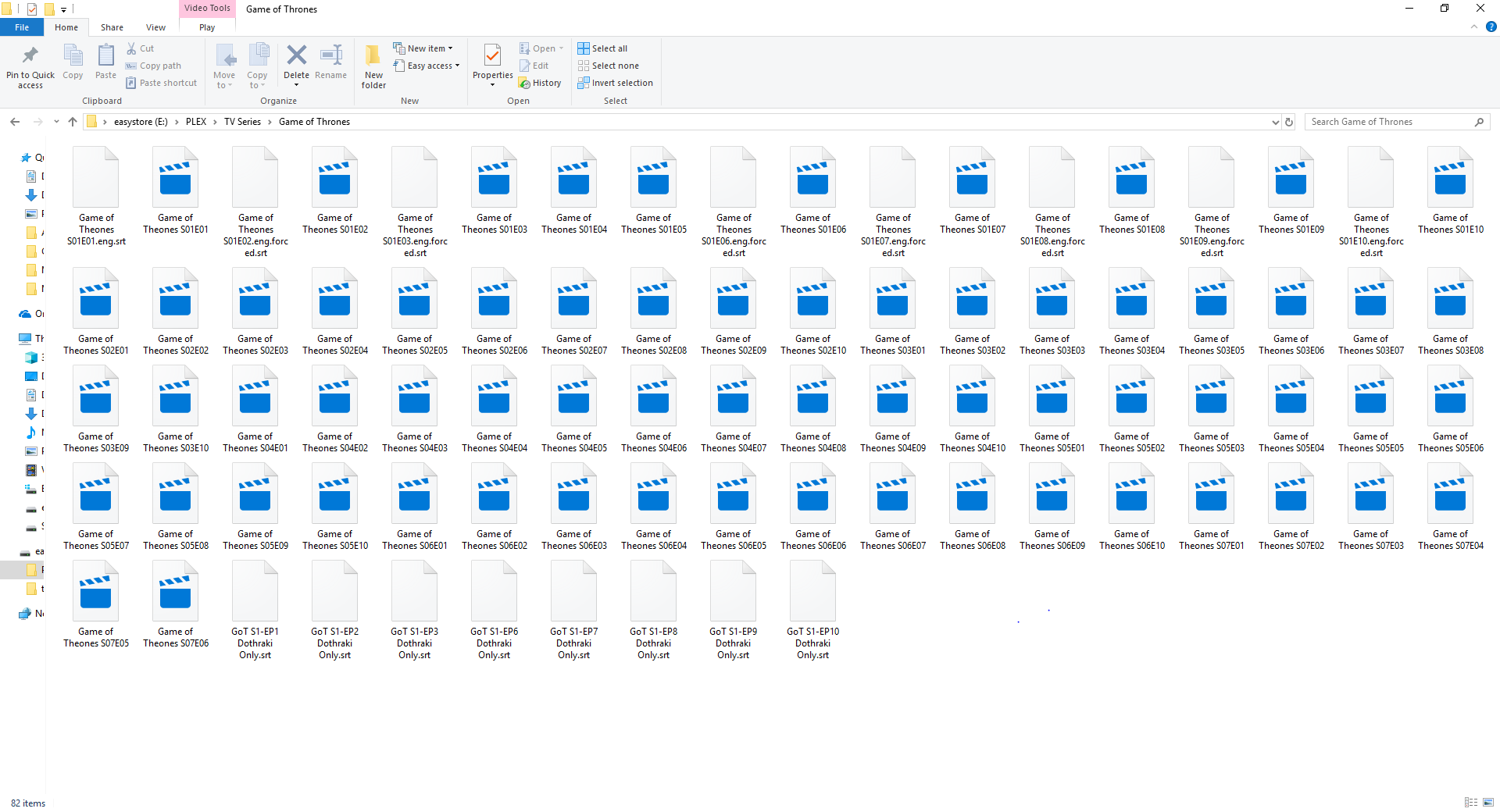
Task: Click the Copy icon in Clipboard group
Action: pyautogui.click(x=73, y=55)
